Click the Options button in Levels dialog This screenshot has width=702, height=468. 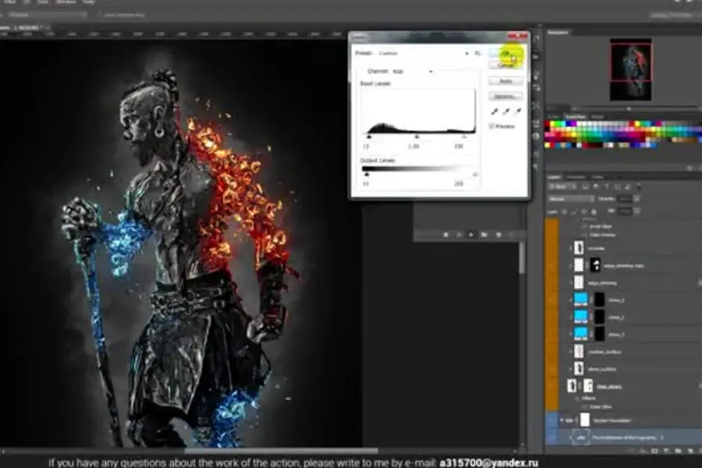tap(505, 96)
